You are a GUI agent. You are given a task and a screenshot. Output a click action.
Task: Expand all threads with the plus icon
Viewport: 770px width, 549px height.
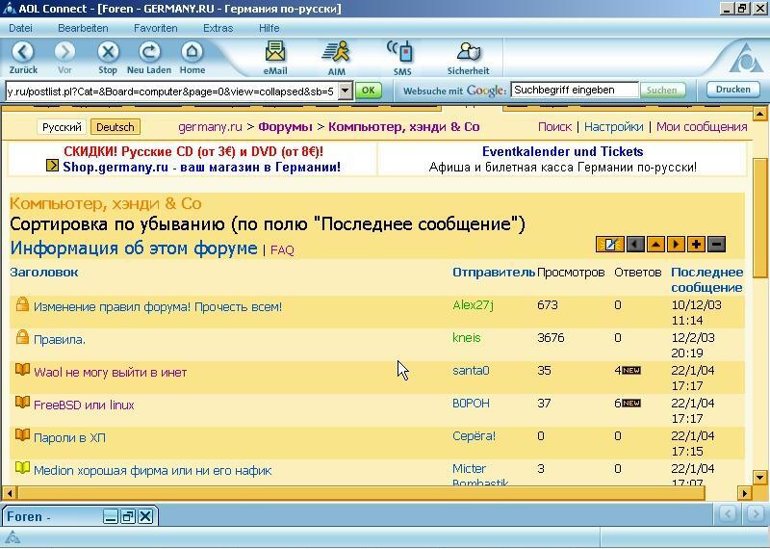pos(696,244)
